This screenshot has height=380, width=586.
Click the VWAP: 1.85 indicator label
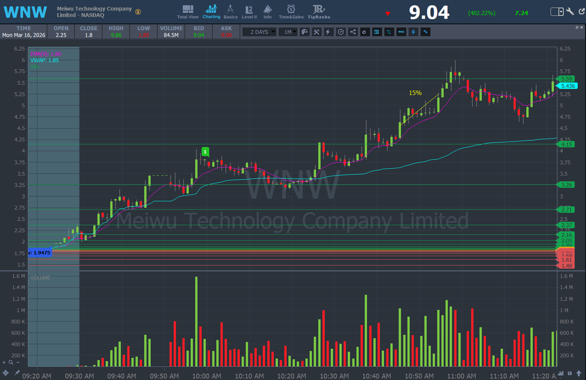44,60
